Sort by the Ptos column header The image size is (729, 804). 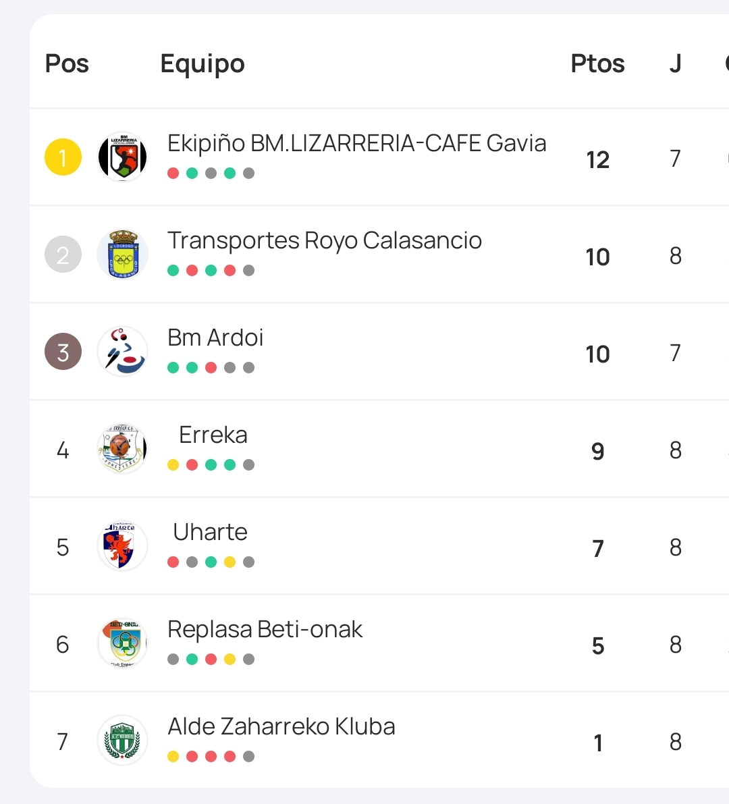tap(597, 63)
